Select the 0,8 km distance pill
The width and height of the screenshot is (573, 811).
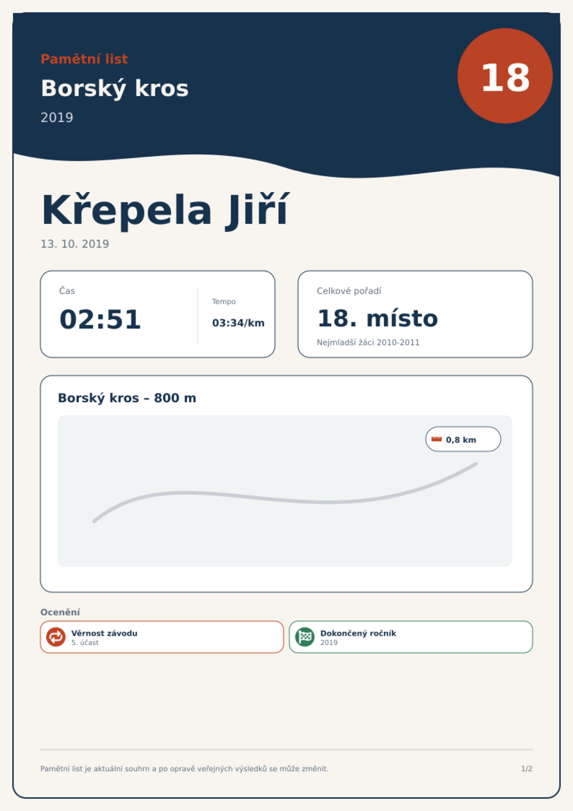tap(463, 439)
